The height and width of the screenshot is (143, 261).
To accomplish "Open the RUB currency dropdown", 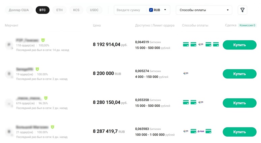I will click(x=158, y=10).
